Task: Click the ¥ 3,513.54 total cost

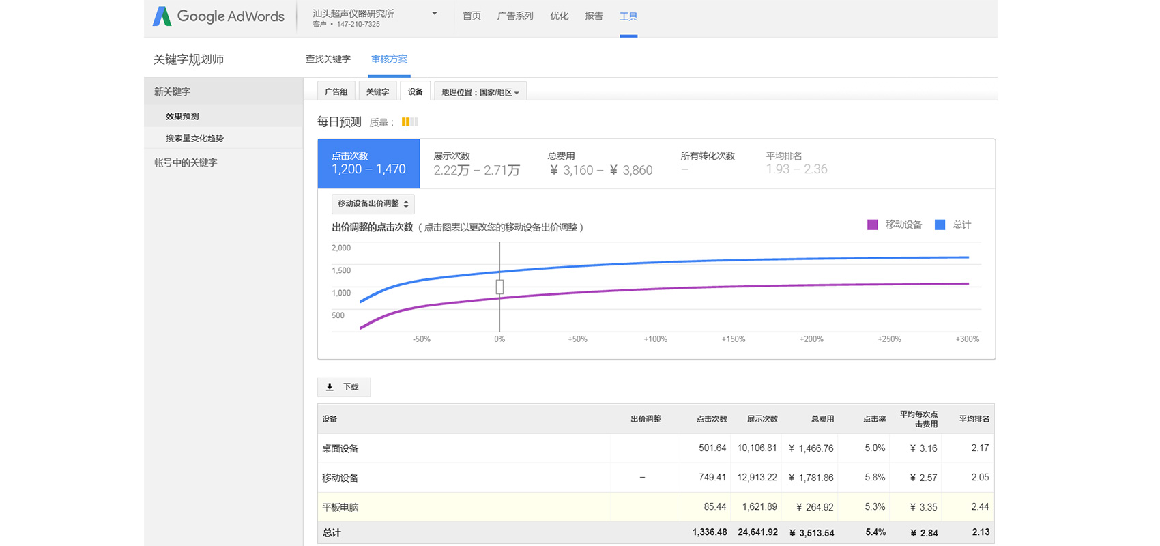Action: (811, 533)
